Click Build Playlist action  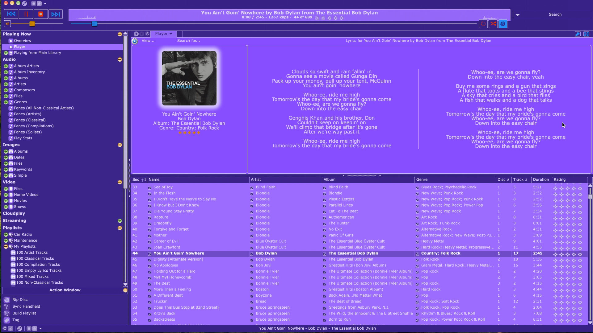pyautogui.click(x=24, y=313)
